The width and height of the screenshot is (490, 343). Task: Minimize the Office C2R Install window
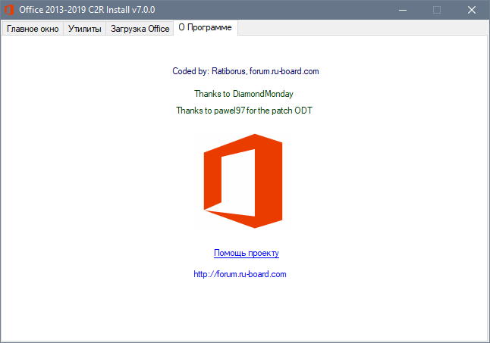pyautogui.click(x=400, y=10)
